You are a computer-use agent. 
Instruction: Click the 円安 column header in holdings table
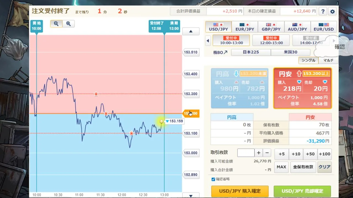click(310, 117)
